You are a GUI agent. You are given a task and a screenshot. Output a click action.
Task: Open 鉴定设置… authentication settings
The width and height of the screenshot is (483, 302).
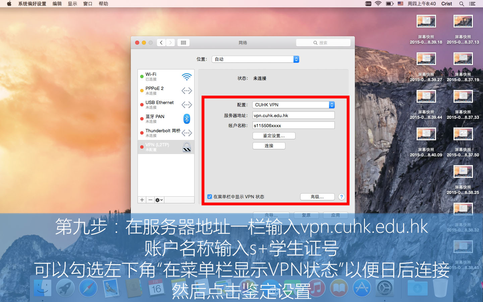pos(274,136)
